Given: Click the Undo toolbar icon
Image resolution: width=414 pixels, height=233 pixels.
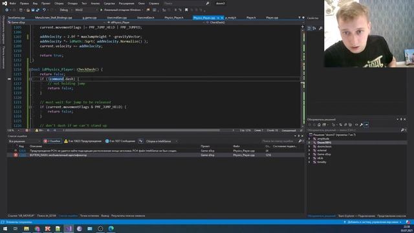Looking at the screenshot, I should (44, 10).
